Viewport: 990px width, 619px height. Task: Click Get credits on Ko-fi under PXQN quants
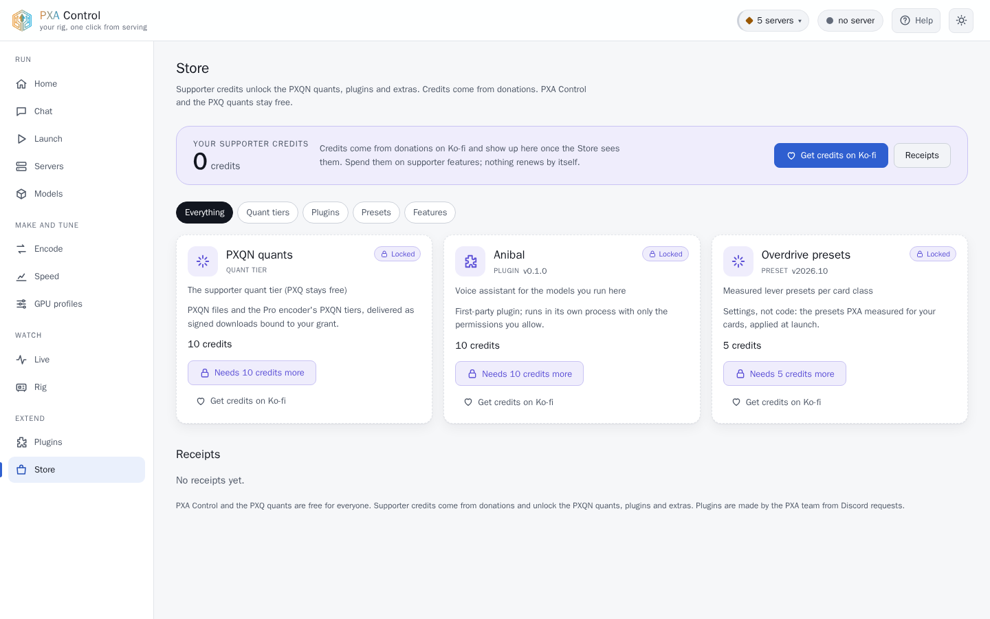(241, 401)
